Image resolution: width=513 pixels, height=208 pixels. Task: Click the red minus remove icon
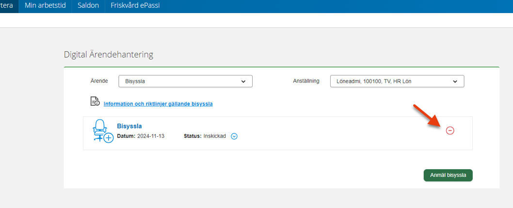(x=450, y=130)
